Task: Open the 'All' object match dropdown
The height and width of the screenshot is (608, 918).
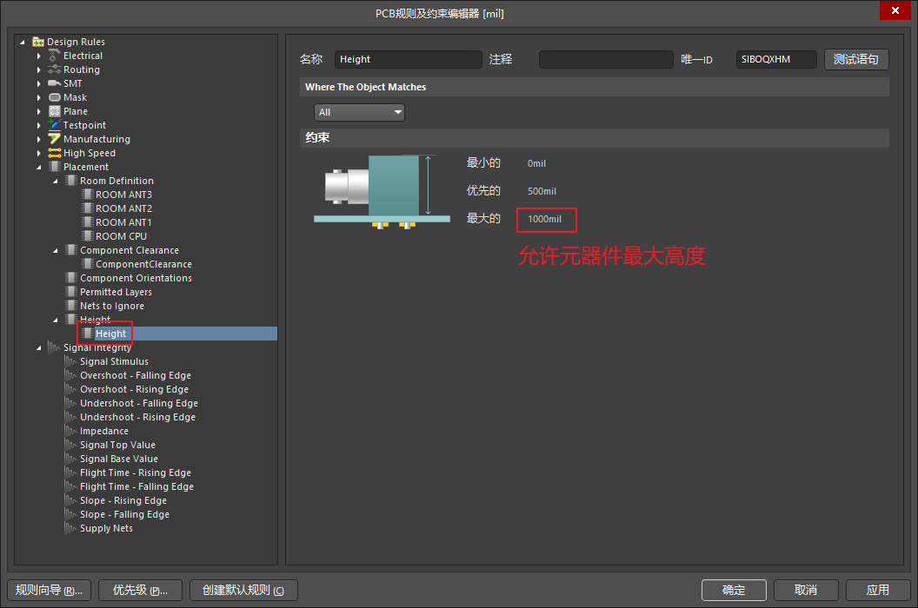Action: tap(359, 112)
